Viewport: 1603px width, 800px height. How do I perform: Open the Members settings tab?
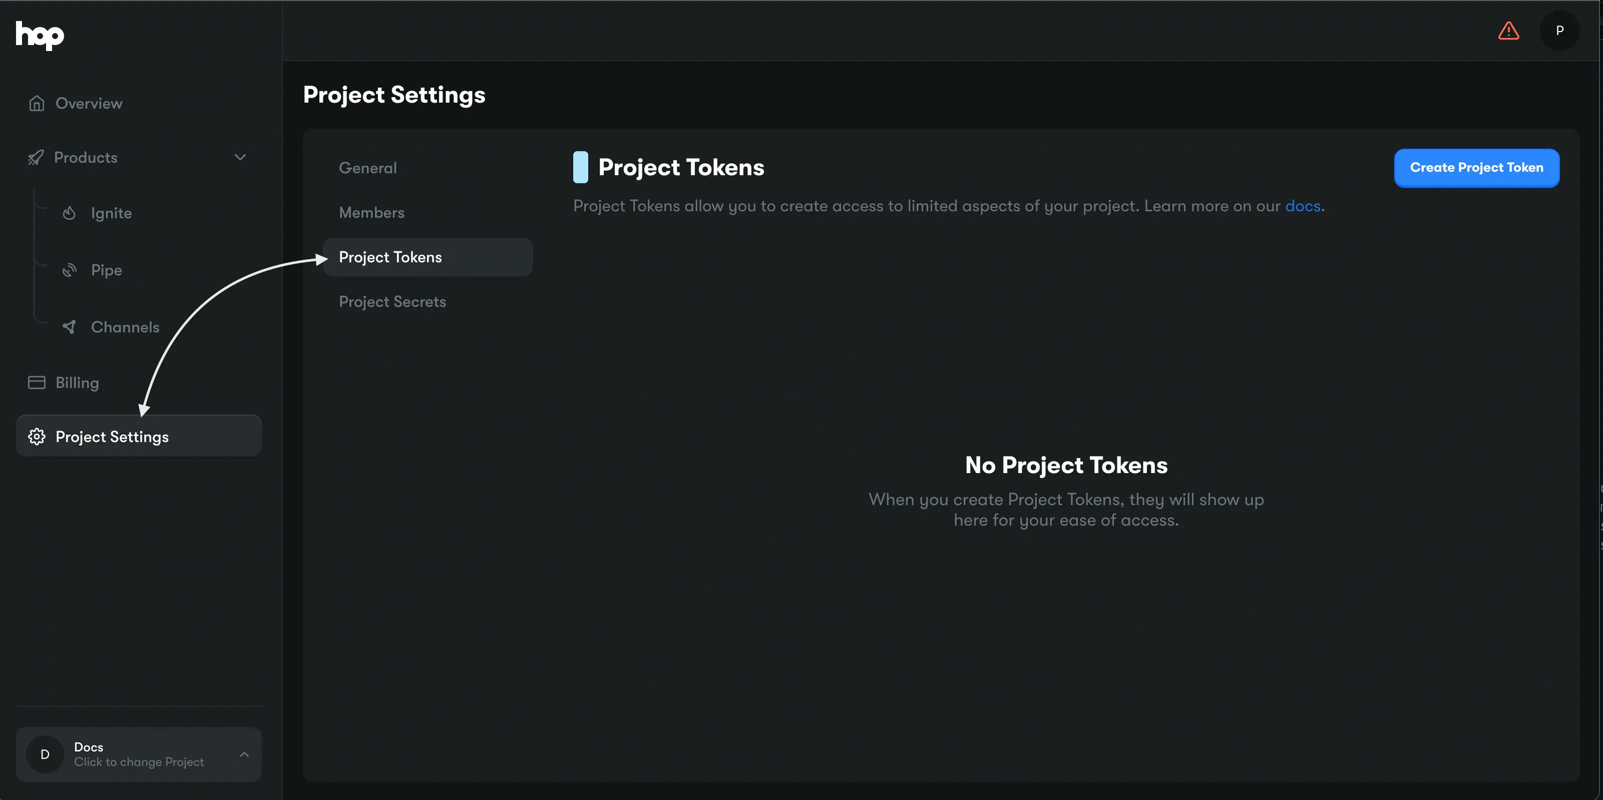[x=371, y=213]
